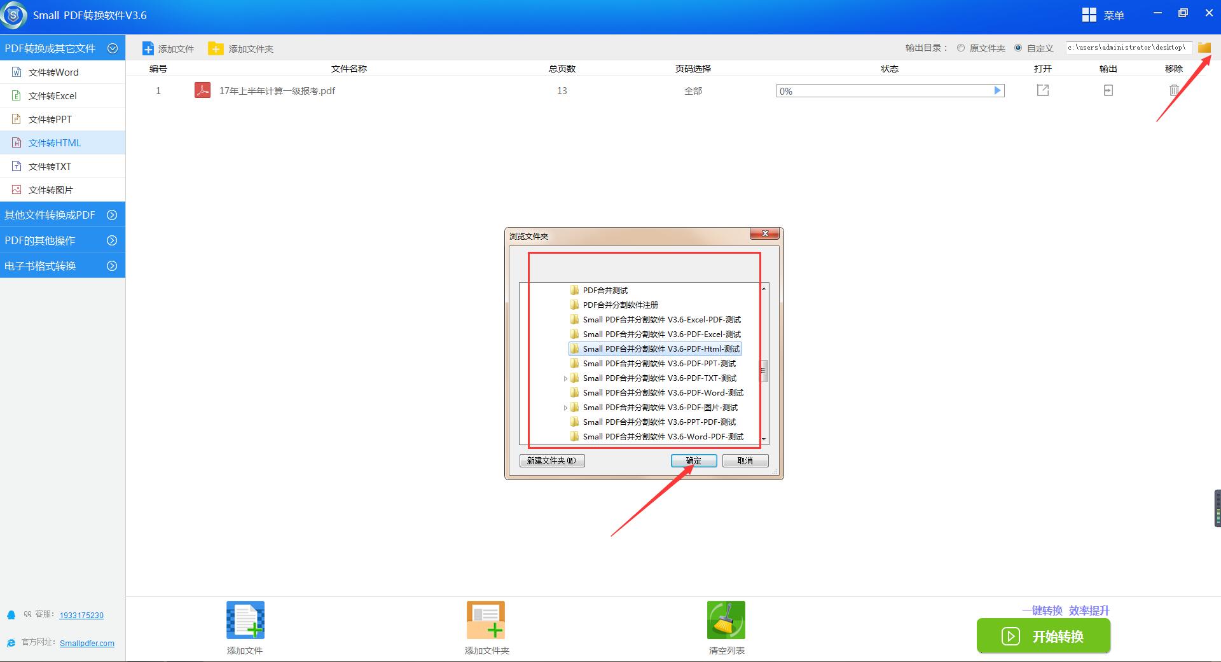
Task: Click the PPT file icon in sidebar
Action: [17, 119]
